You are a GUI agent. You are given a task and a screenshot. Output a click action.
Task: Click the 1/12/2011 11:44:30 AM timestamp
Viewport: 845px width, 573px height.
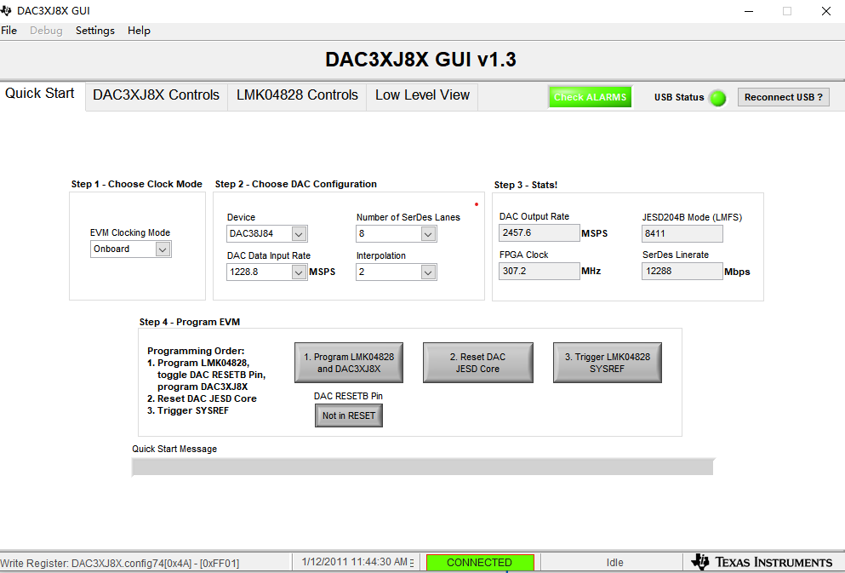click(354, 562)
